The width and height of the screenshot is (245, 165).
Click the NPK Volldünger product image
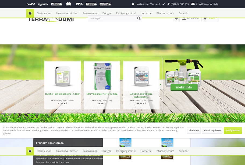click(102, 76)
